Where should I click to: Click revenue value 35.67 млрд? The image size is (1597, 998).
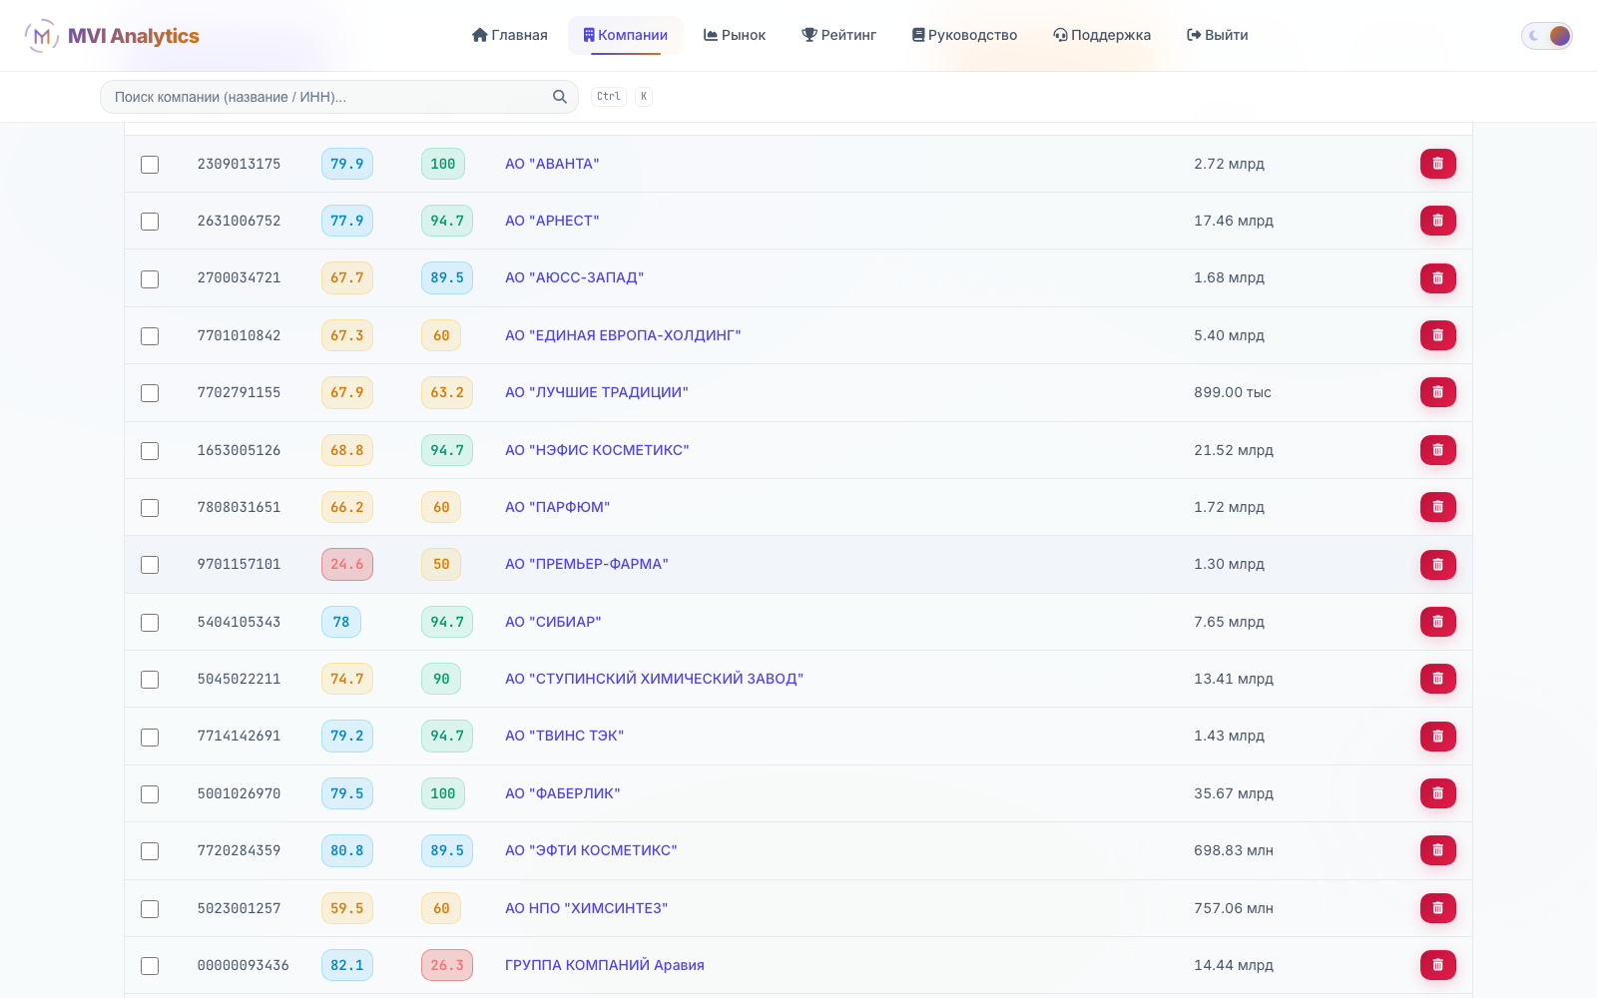(1234, 793)
